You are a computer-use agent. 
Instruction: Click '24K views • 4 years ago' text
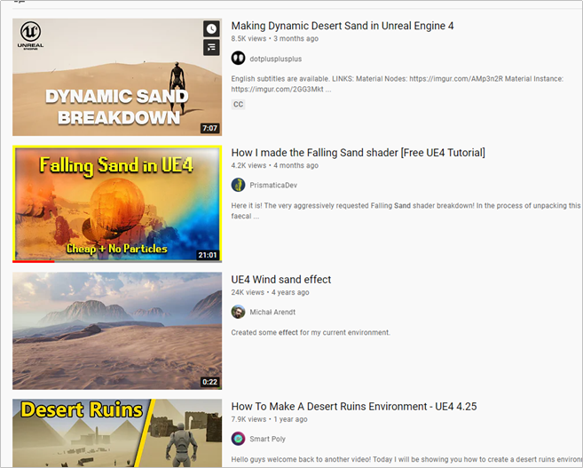click(270, 292)
